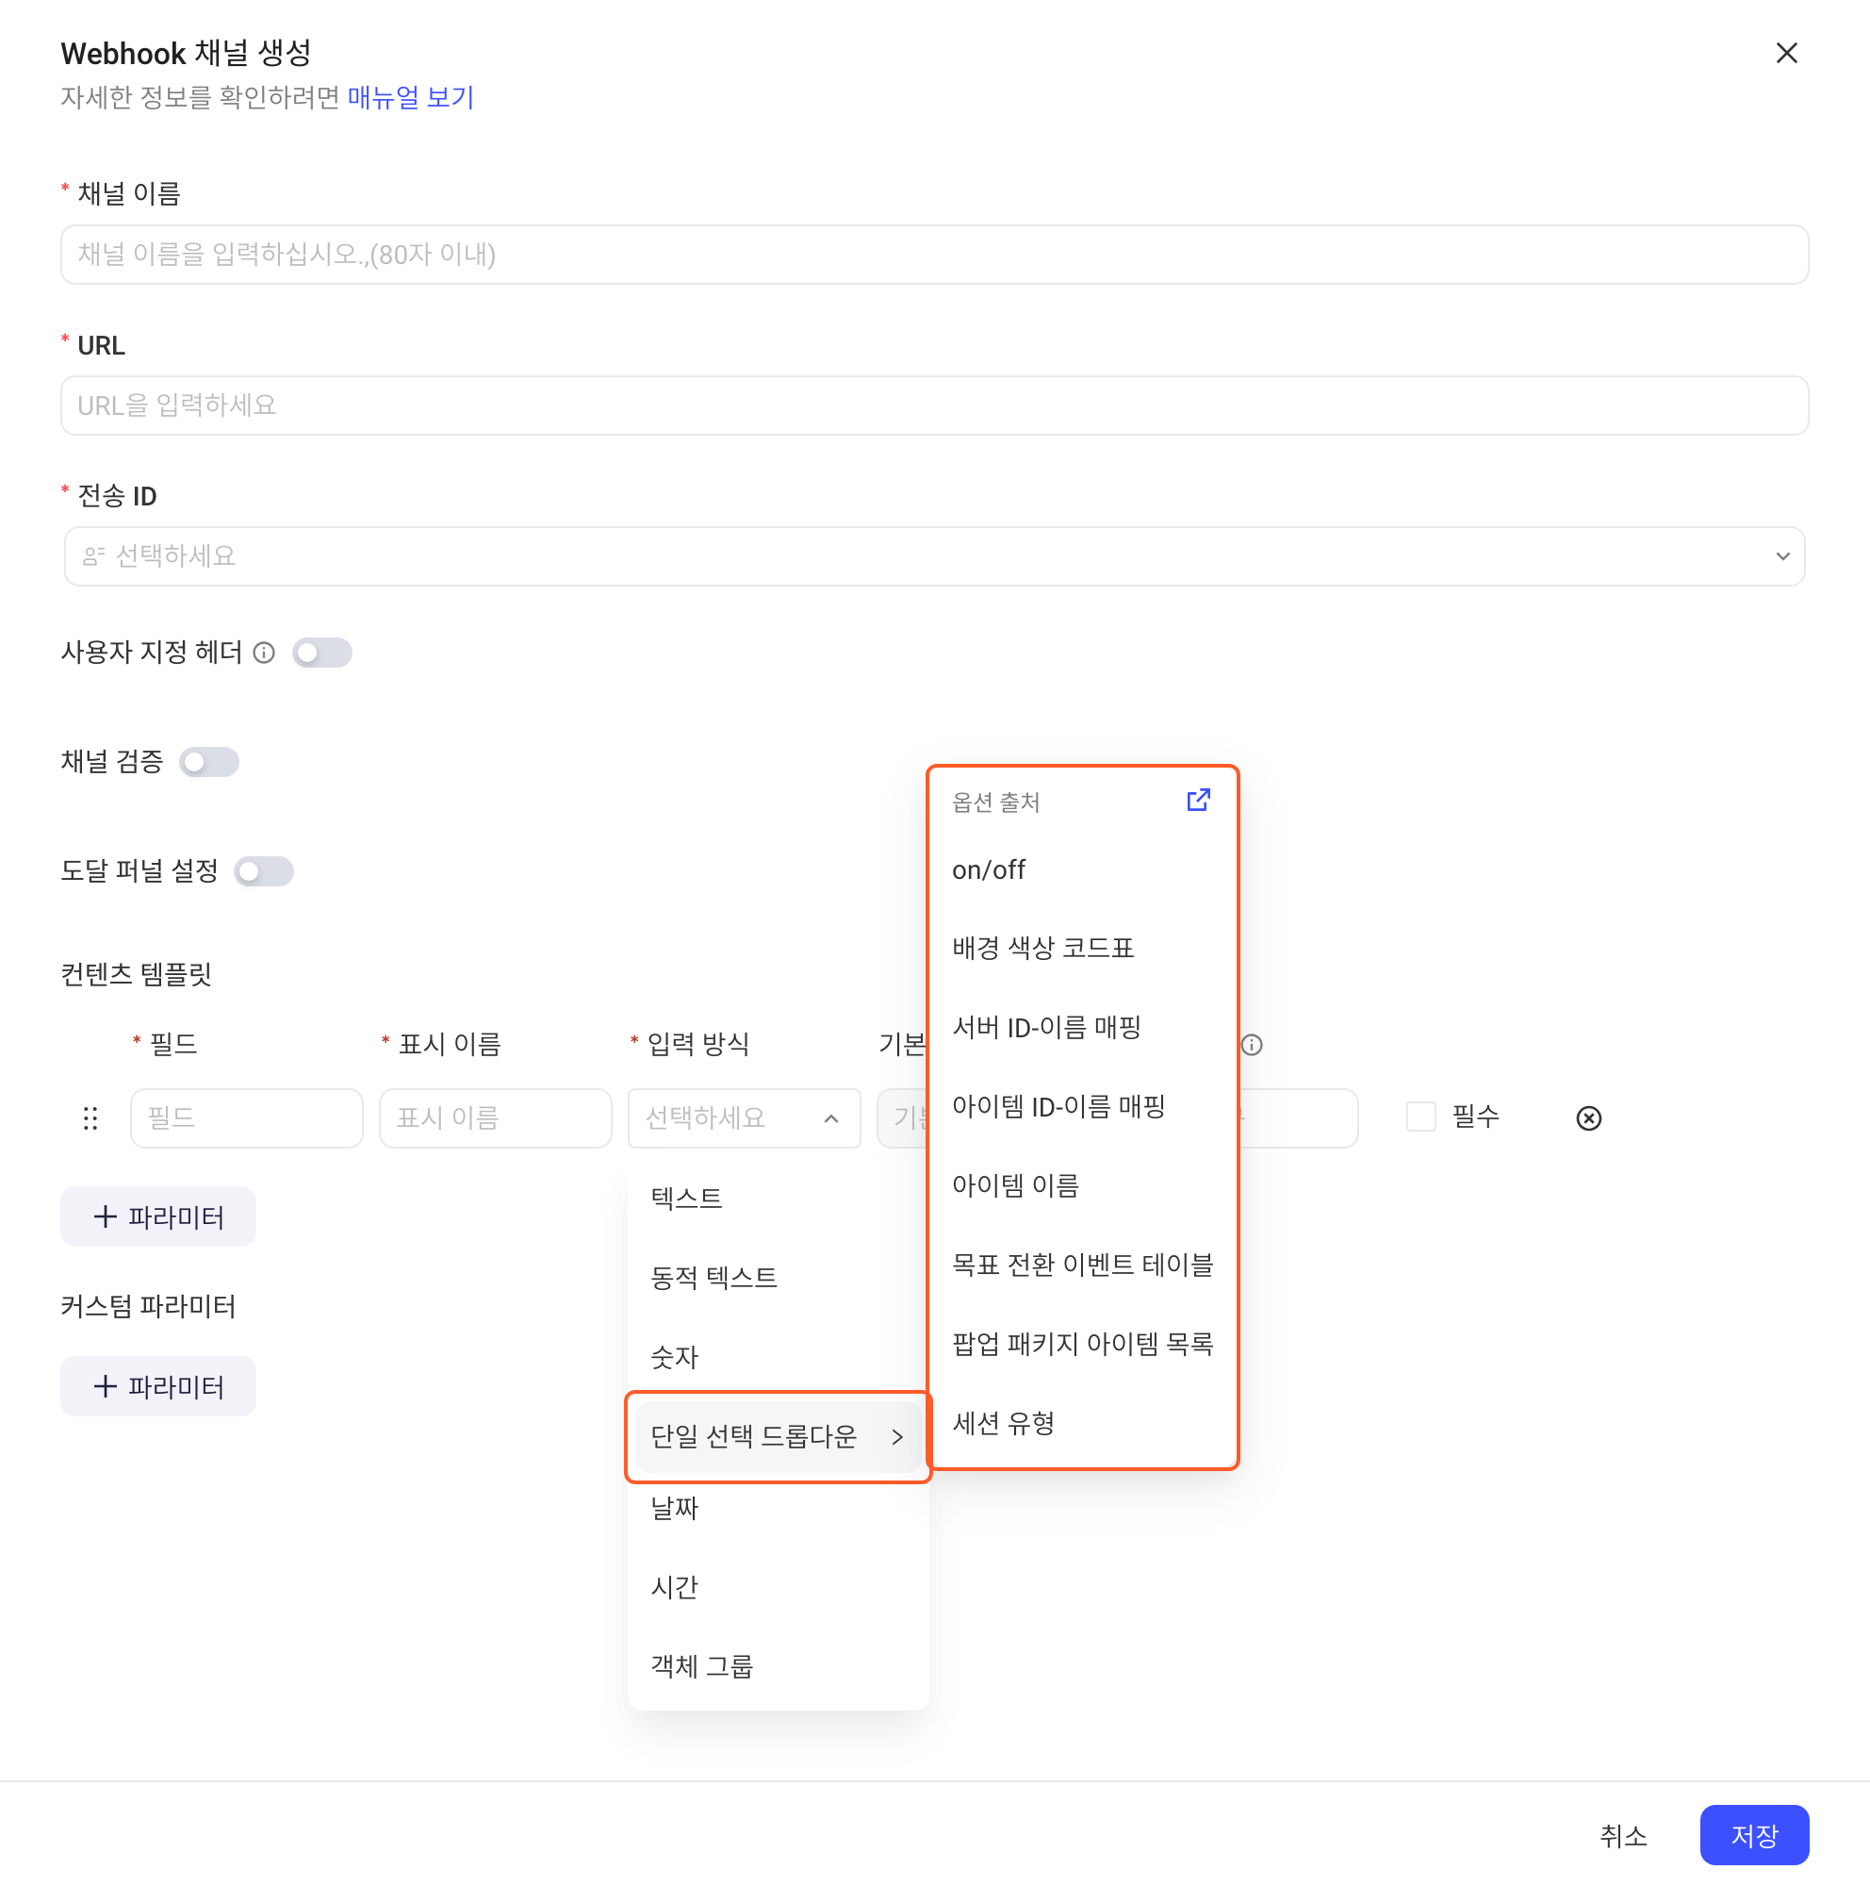Pick 배경 색상 코드표 option source

point(1083,947)
